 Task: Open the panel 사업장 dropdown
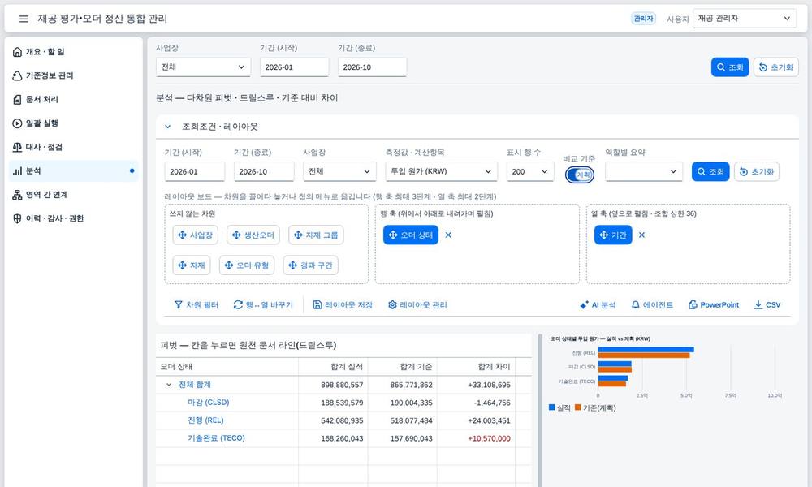(x=339, y=172)
